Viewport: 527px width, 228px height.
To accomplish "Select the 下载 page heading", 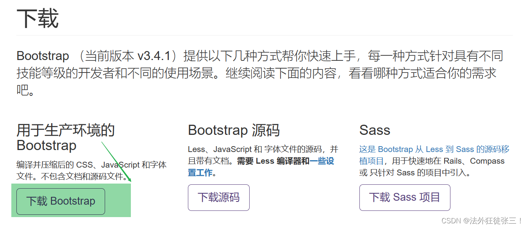I will click(38, 19).
